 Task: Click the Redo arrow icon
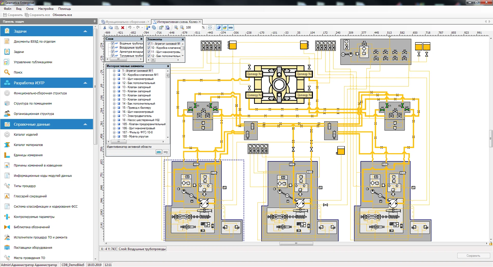(x=138, y=27)
